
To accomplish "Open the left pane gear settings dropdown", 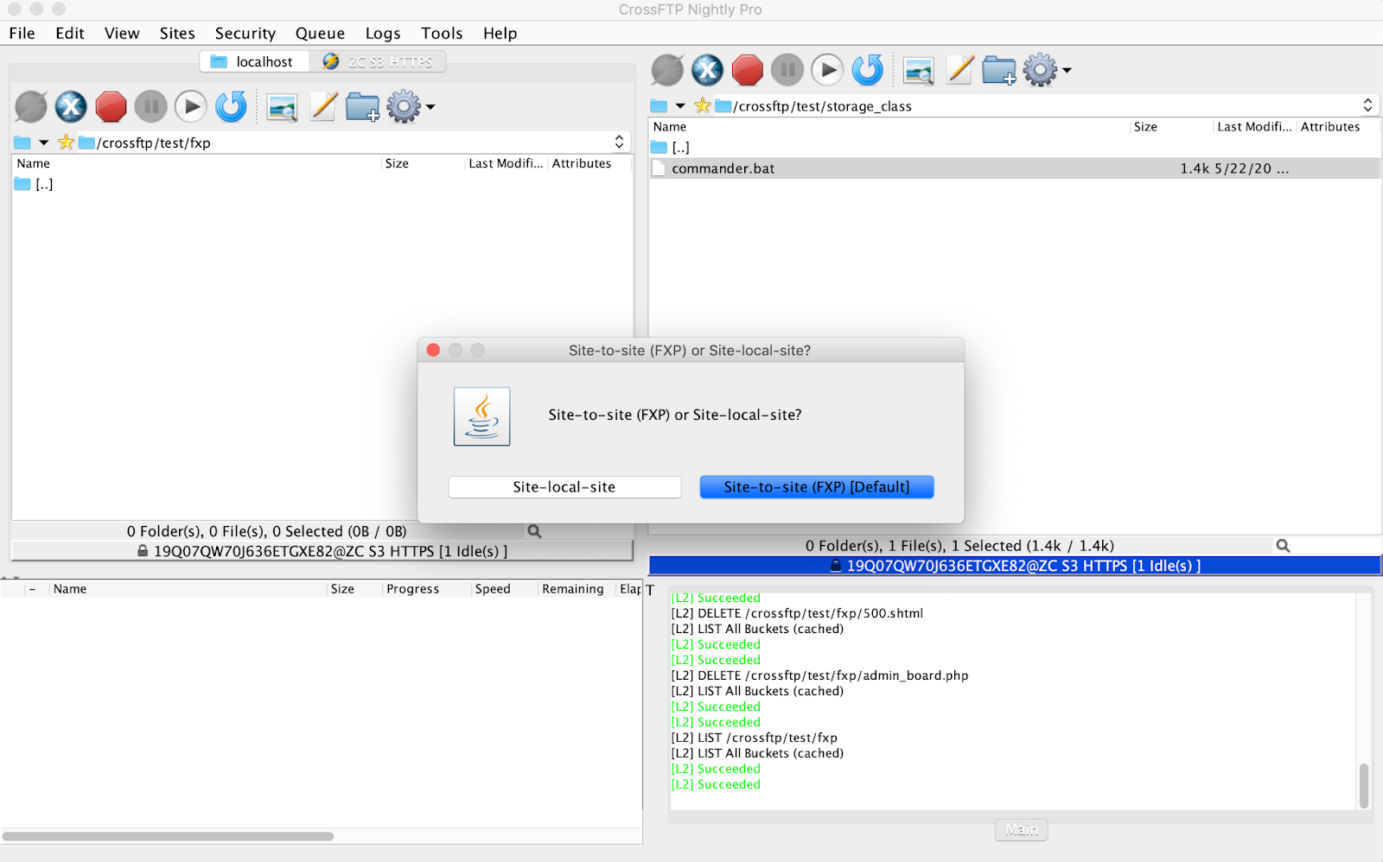I will 411,107.
